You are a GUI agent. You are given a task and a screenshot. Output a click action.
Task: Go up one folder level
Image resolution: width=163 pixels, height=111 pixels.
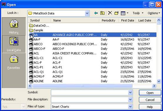pyautogui.click(x=102, y=13)
